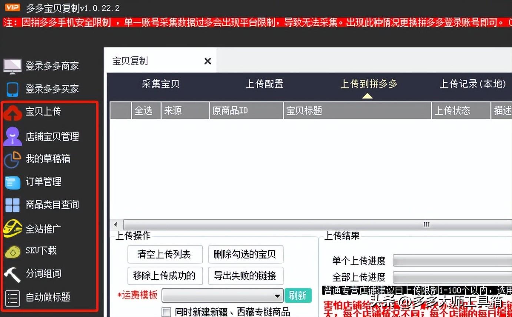Switch to 上传记录(本地) tab
Image resolution: width=512 pixels, height=317 pixels.
pos(473,84)
